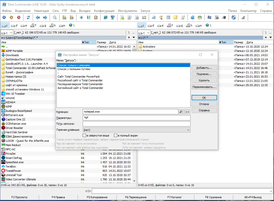Enable the 'в полный экран' checkbox

(x=115, y=135)
